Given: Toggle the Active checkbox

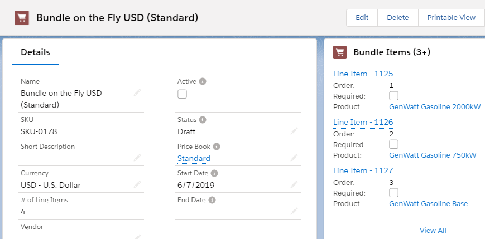Looking at the screenshot, I should point(182,94).
